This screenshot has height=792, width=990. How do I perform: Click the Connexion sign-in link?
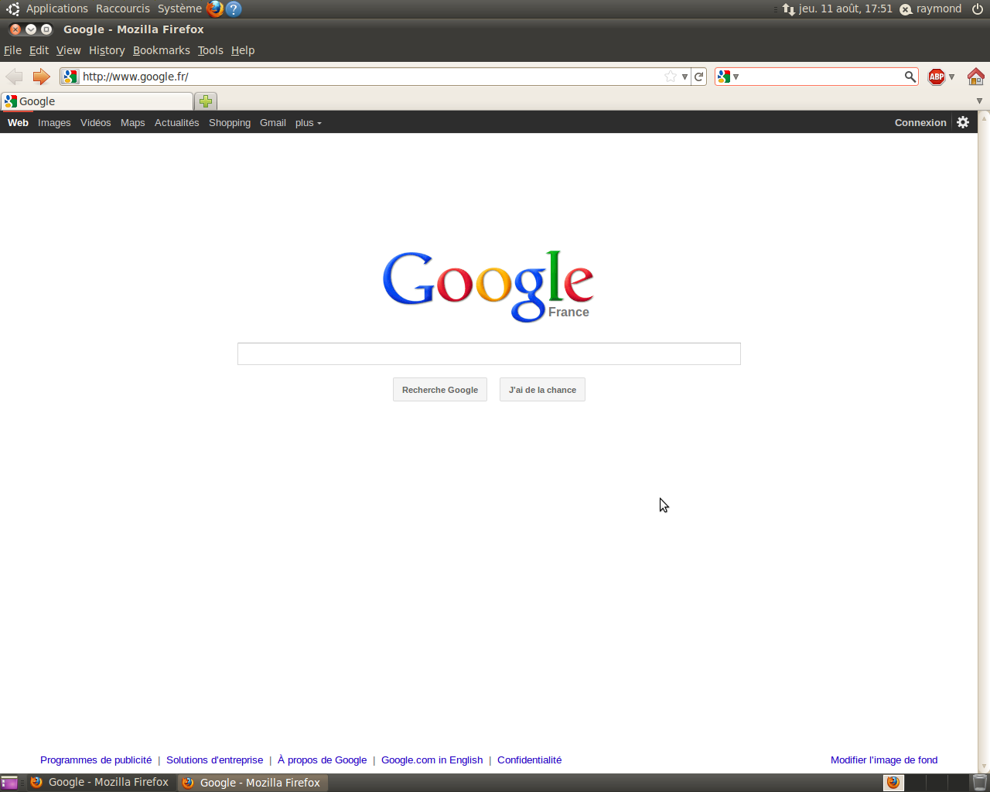pyautogui.click(x=920, y=123)
